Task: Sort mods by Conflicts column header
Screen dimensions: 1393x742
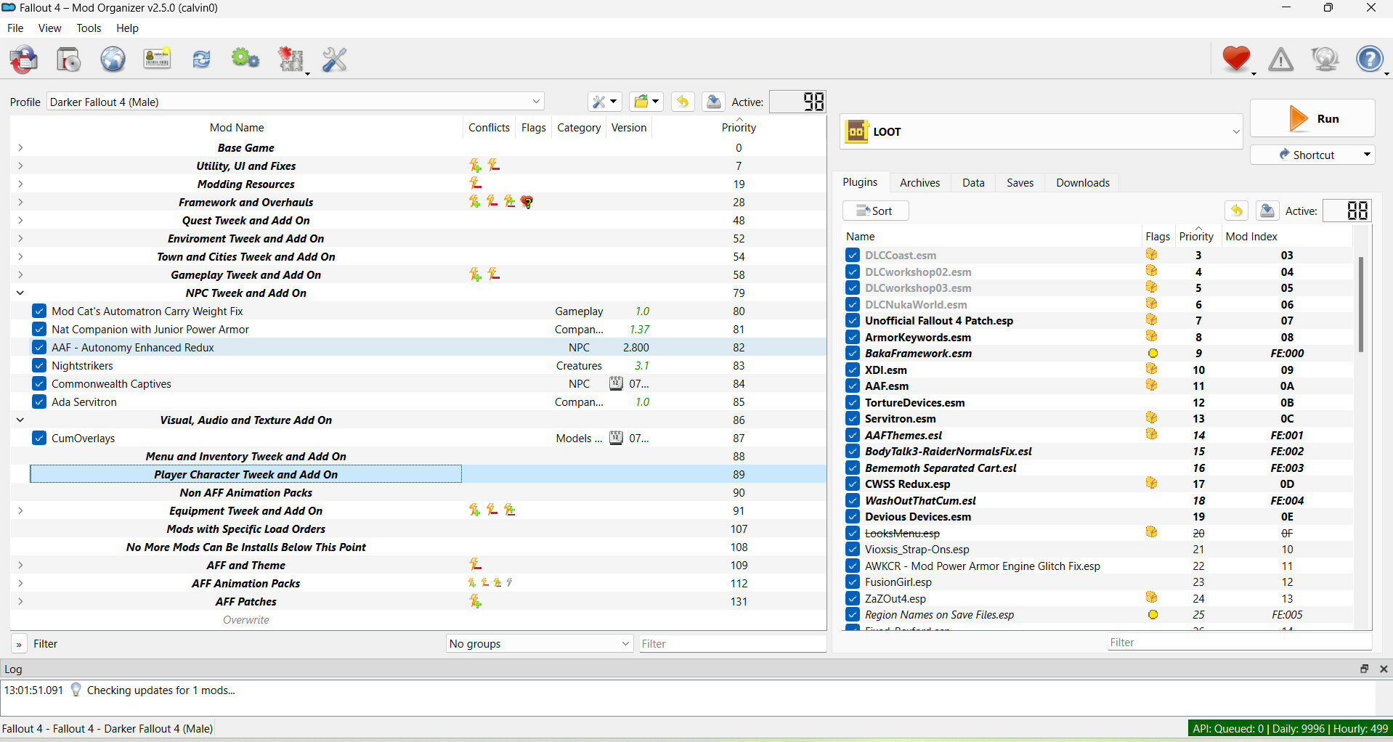Action: 489,128
